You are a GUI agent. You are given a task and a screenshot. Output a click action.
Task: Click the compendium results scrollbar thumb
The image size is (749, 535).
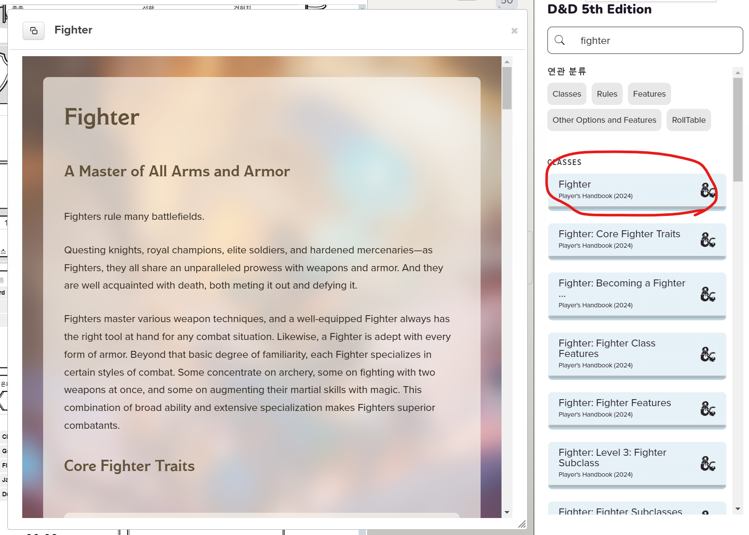(x=738, y=130)
